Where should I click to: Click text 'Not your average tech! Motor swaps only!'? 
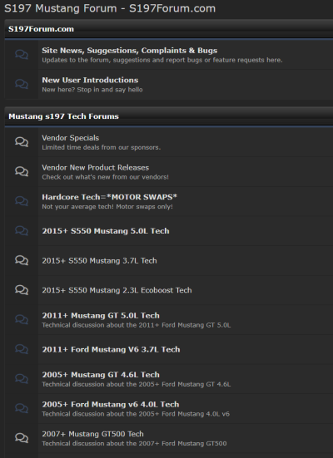coord(107,206)
